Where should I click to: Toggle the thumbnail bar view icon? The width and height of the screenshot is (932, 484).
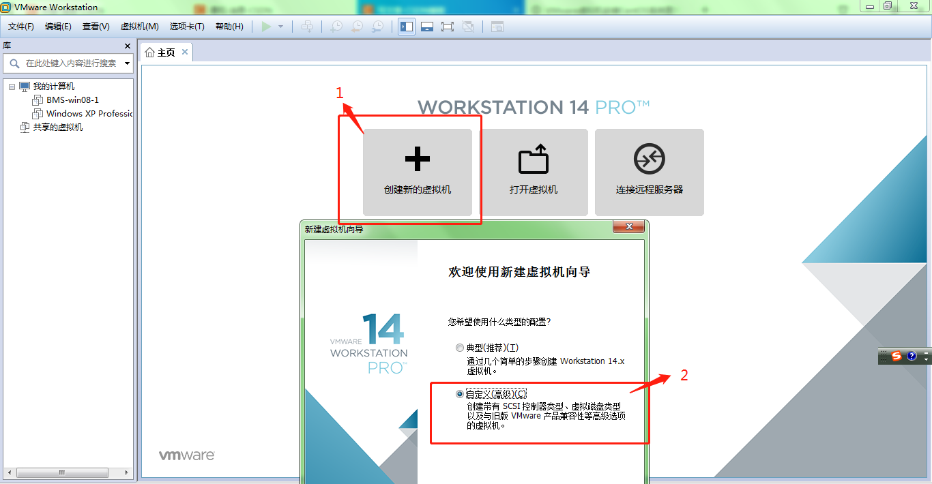click(427, 27)
